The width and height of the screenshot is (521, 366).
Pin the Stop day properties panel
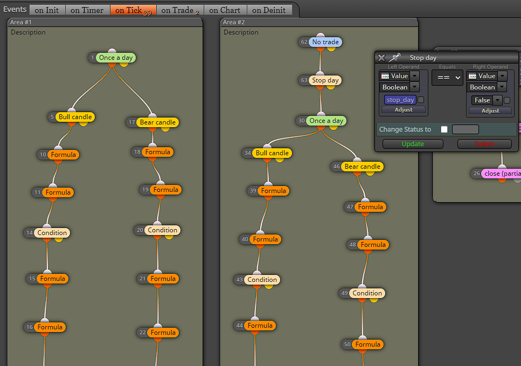(394, 58)
